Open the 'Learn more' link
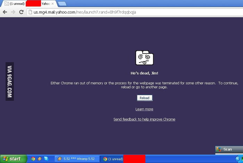243x163 pixels. tap(144, 109)
